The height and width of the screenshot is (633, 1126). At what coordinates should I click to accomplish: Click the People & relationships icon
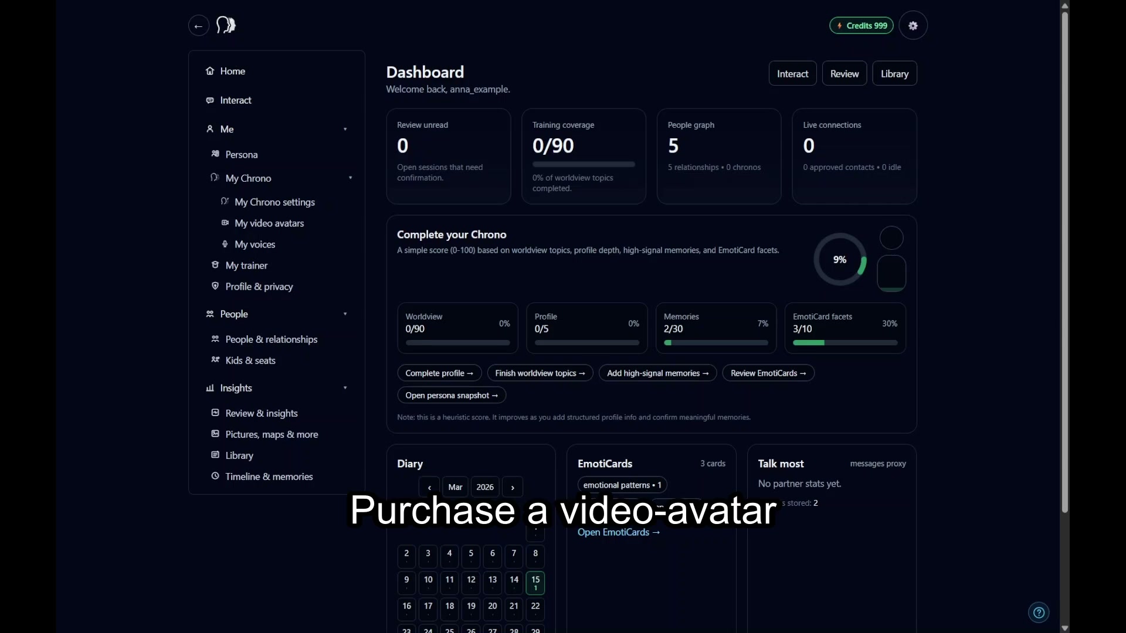coord(215,339)
